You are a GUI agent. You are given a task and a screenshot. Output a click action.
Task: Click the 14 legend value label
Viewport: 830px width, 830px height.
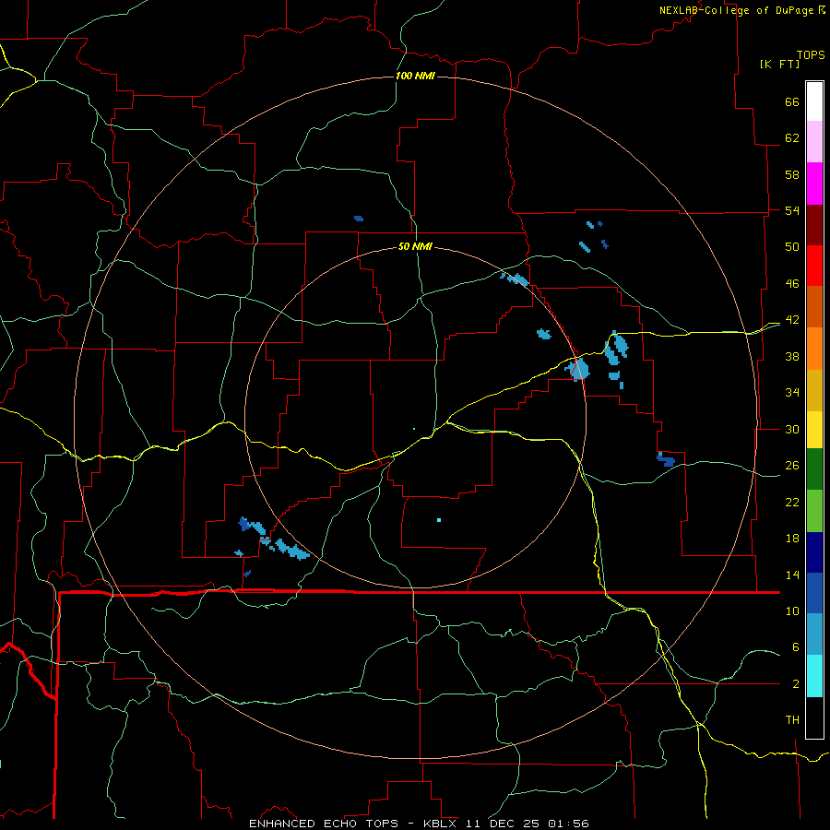point(792,575)
